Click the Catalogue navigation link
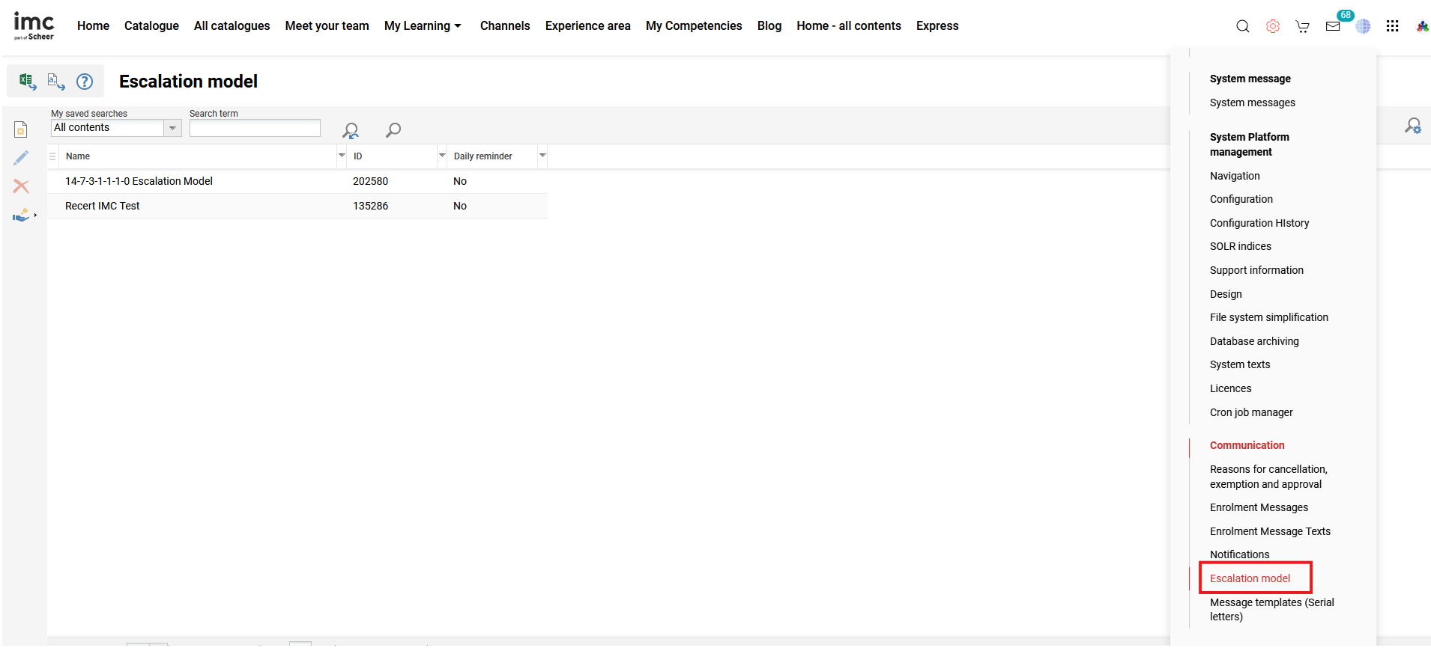The height and width of the screenshot is (648, 1431). (x=151, y=26)
